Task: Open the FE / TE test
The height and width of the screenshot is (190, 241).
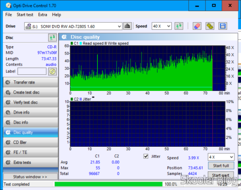Action: point(31,152)
